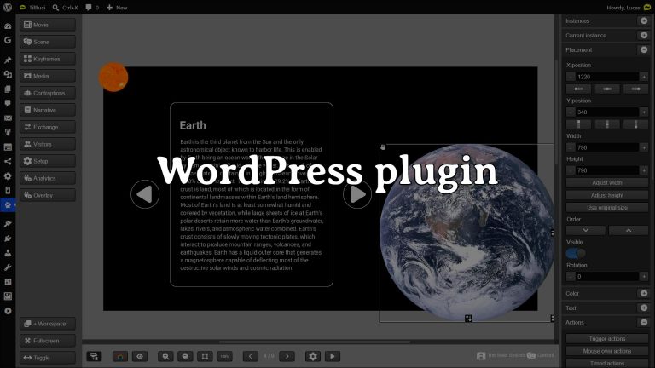Click the play button in bottom toolbar
The width and height of the screenshot is (655, 368).
(333, 356)
